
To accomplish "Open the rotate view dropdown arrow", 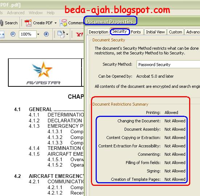I will (x=67, y=34).
